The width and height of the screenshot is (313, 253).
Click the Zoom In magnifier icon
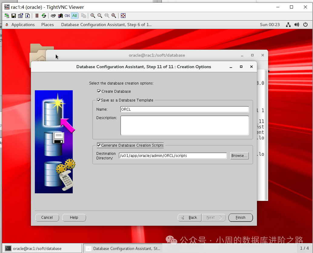93,15
